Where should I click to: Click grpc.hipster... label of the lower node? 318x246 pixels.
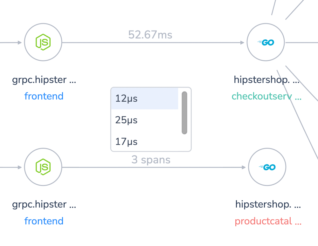click(x=44, y=205)
